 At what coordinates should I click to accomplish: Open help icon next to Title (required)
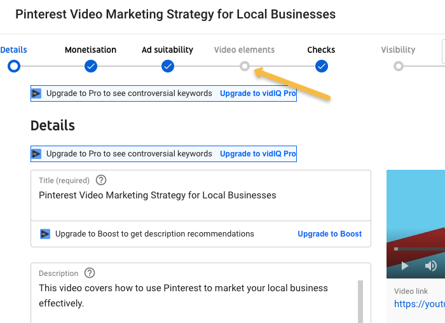tap(101, 180)
